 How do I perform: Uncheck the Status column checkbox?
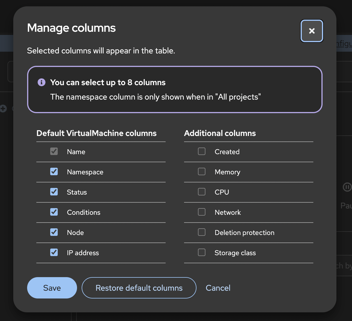[54, 192]
